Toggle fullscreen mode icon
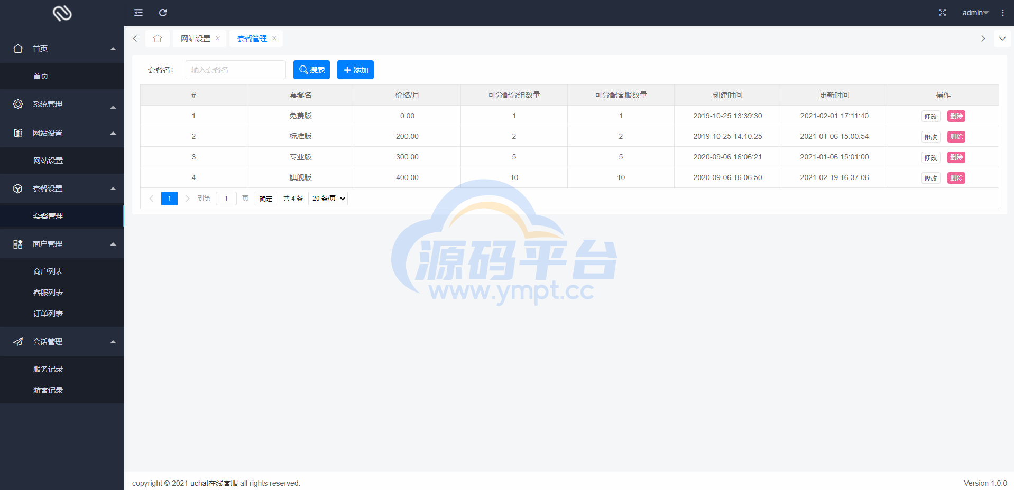This screenshot has width=1014, height=490. tap(942, 13)
